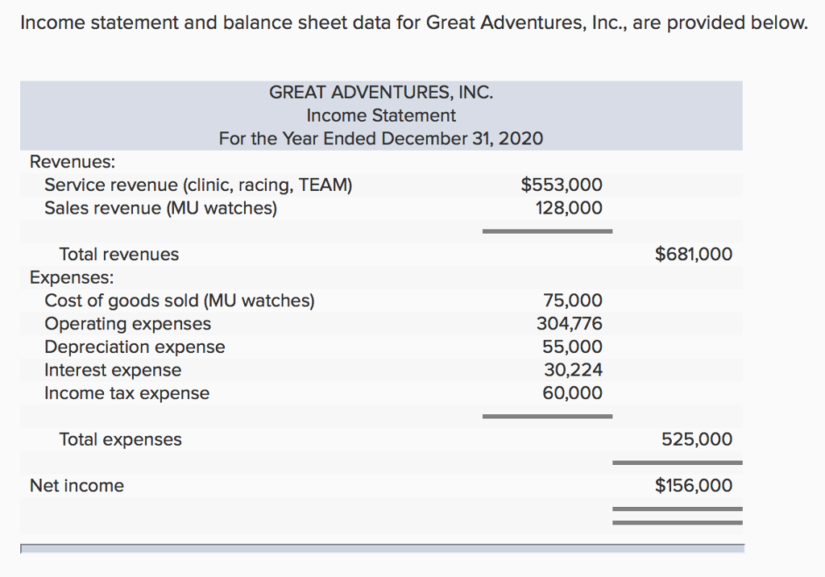Image resolution: width=825 pixels, height=577 pixels.
Task: Select the $681,000 total revenues amount
Action: 694,255
